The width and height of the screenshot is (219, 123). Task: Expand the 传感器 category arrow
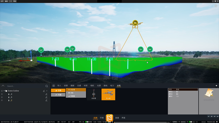pos(67,96)
